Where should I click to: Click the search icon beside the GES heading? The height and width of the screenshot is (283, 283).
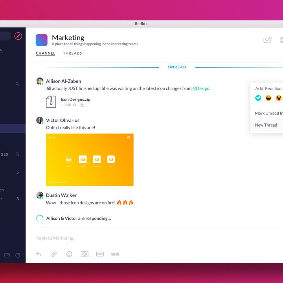(x=18, y=154)
